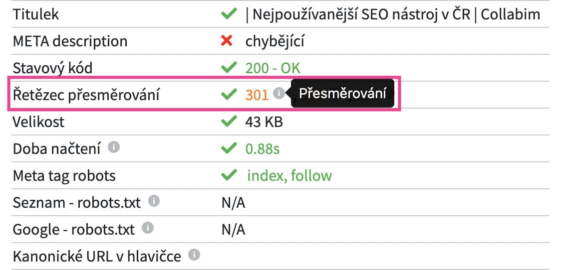
Task: Click green checkmark next to index, follow
Action: [x=229, y=175]
